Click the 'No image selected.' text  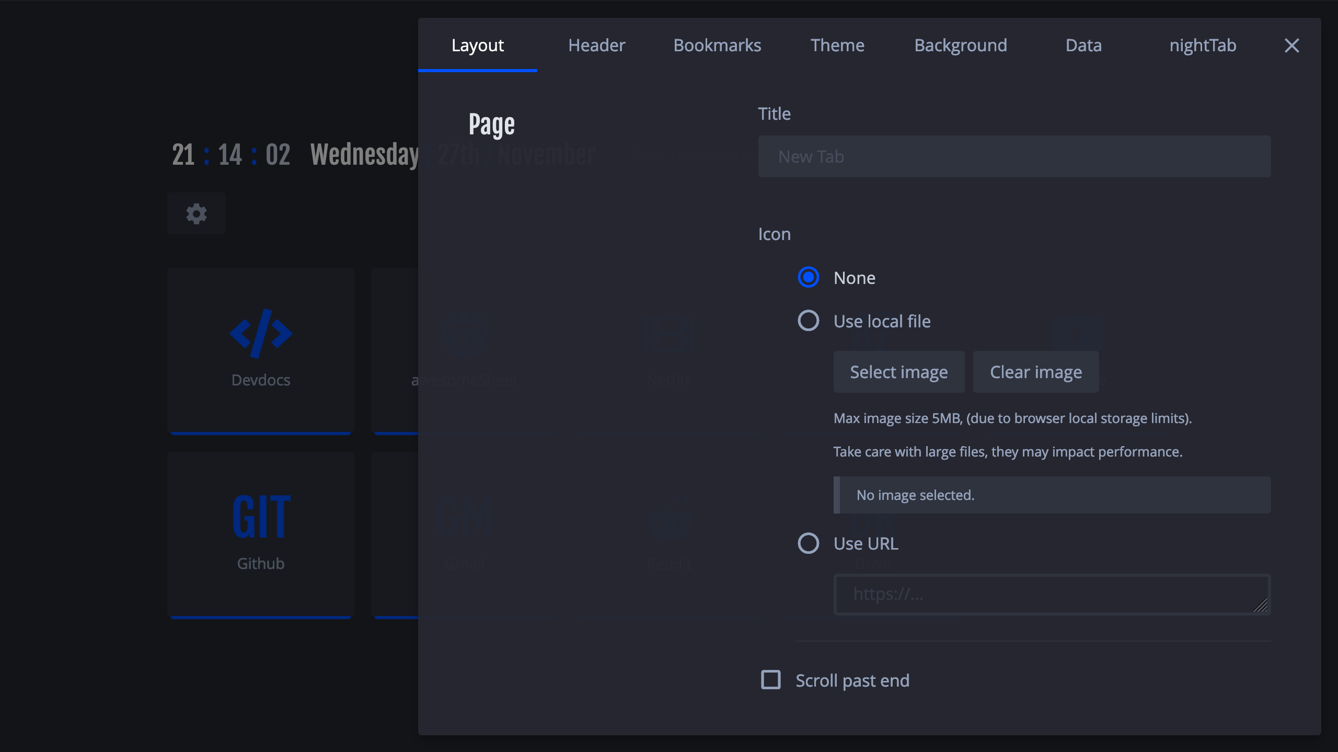point(915,495)
